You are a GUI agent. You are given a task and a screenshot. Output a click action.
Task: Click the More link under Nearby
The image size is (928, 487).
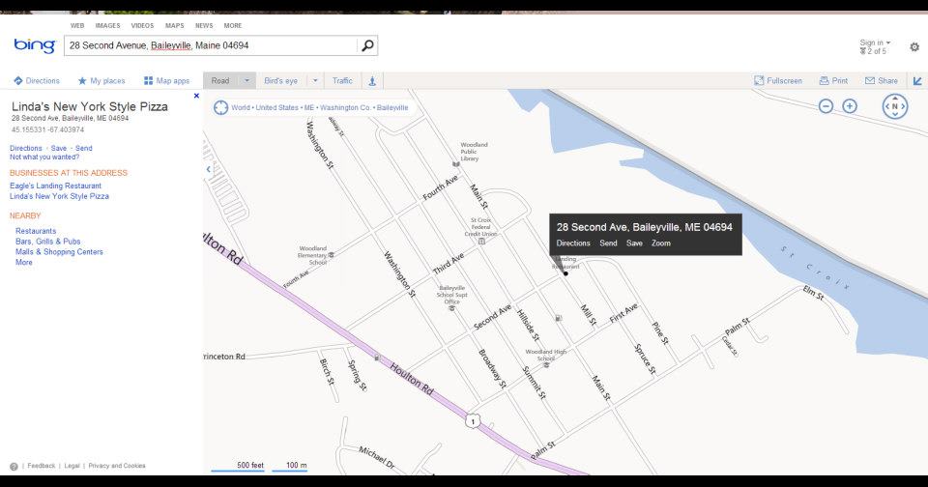[24, 262]
